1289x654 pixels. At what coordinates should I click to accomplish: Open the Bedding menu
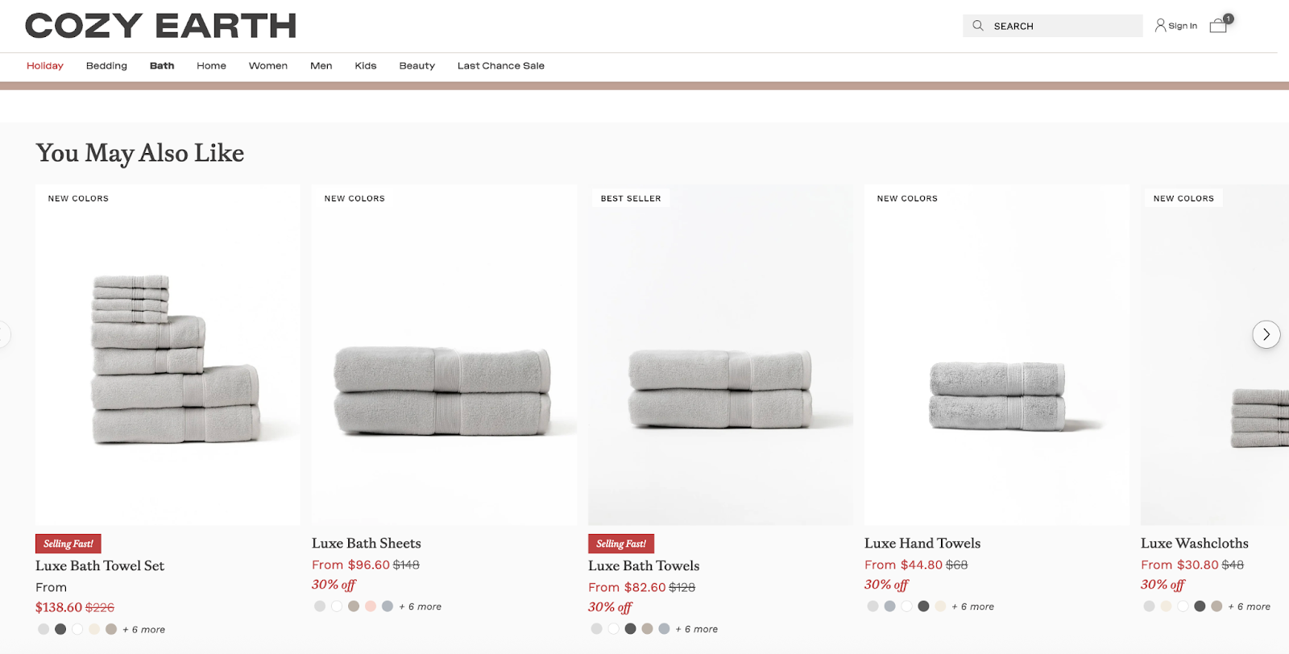tap(106, 66)
